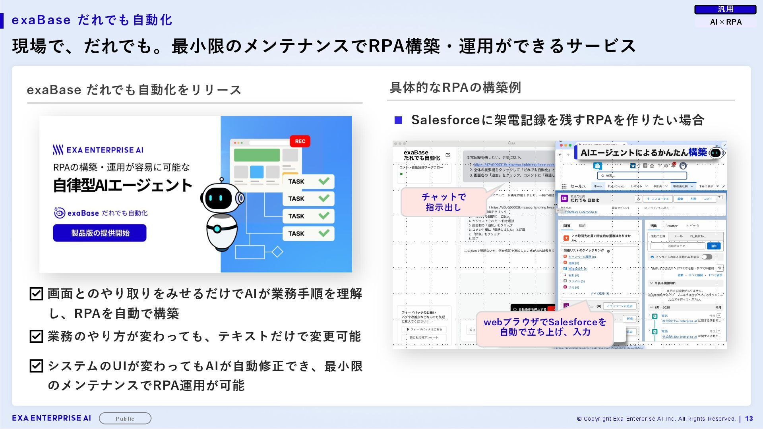The width and height of the screenshot is (763, 429).
Task: Collapse the 6月・2025 activity section
Action: pyautogui.click(x=651, y=307)
